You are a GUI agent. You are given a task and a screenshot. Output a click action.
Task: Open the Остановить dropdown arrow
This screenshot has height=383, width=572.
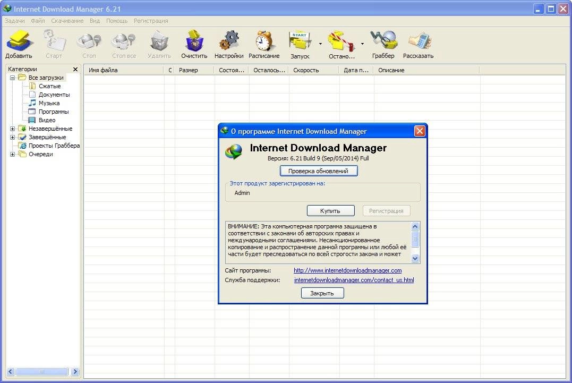pos(362,44)
